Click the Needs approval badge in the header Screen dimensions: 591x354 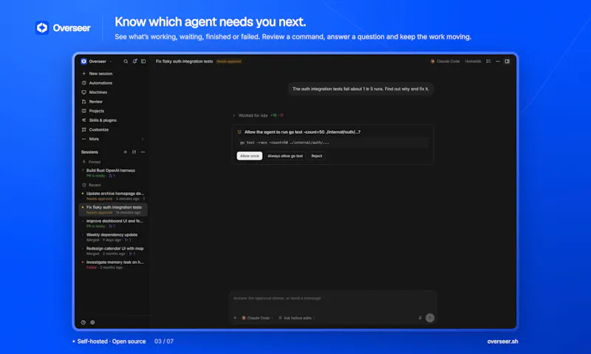[x=229, y=61]
